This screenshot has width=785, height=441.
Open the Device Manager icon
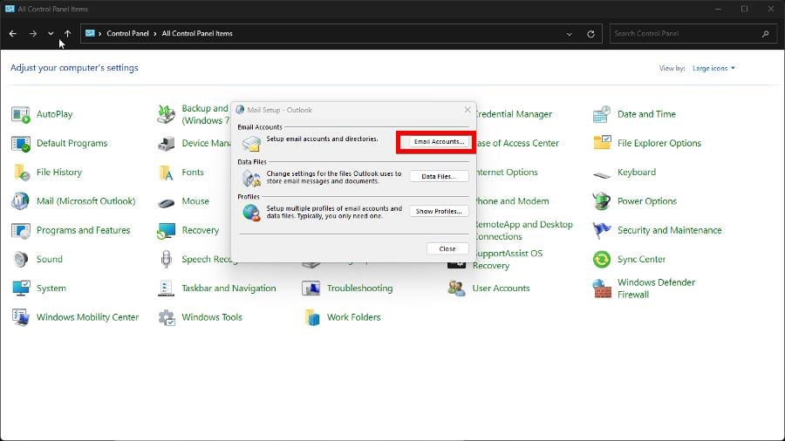pos(167,144)
